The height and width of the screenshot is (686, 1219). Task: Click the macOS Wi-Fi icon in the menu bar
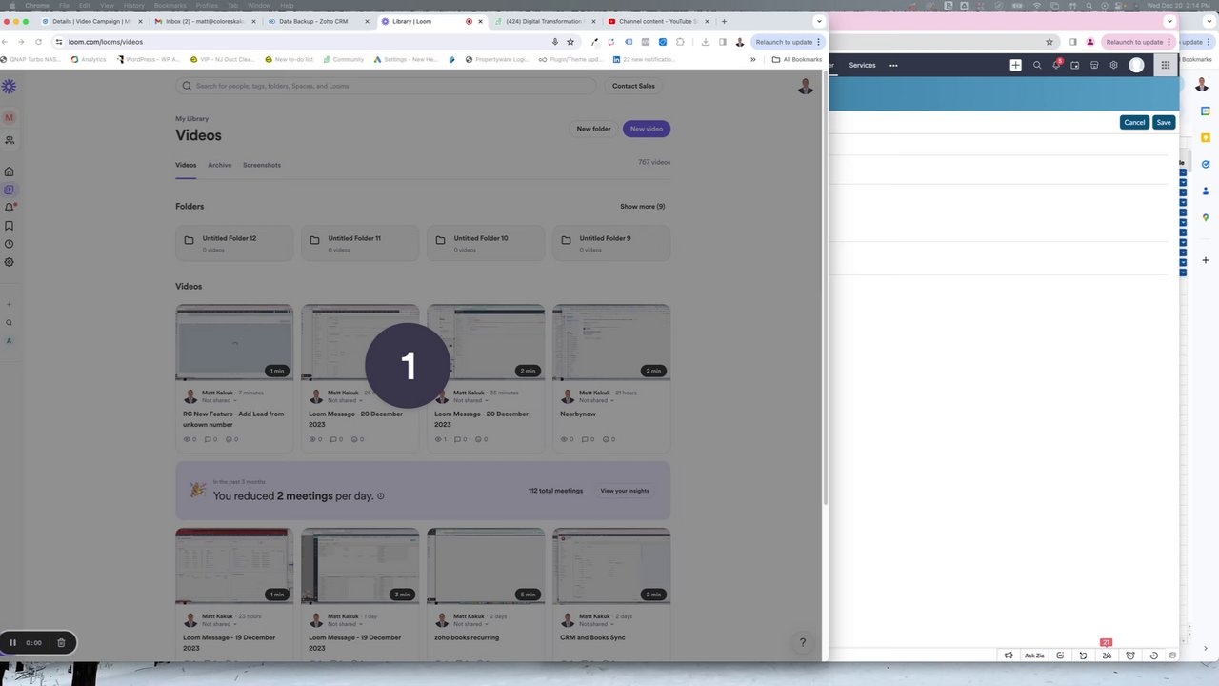1037,6
